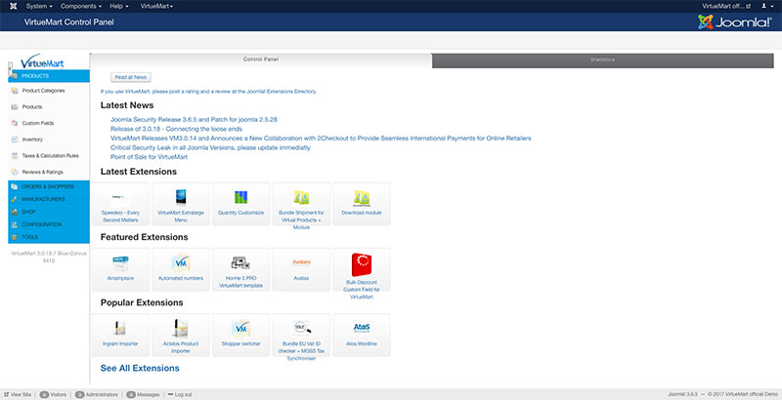Open the System dropdown menu
Viewport: 782px width, 400px height.
[39, 6]
